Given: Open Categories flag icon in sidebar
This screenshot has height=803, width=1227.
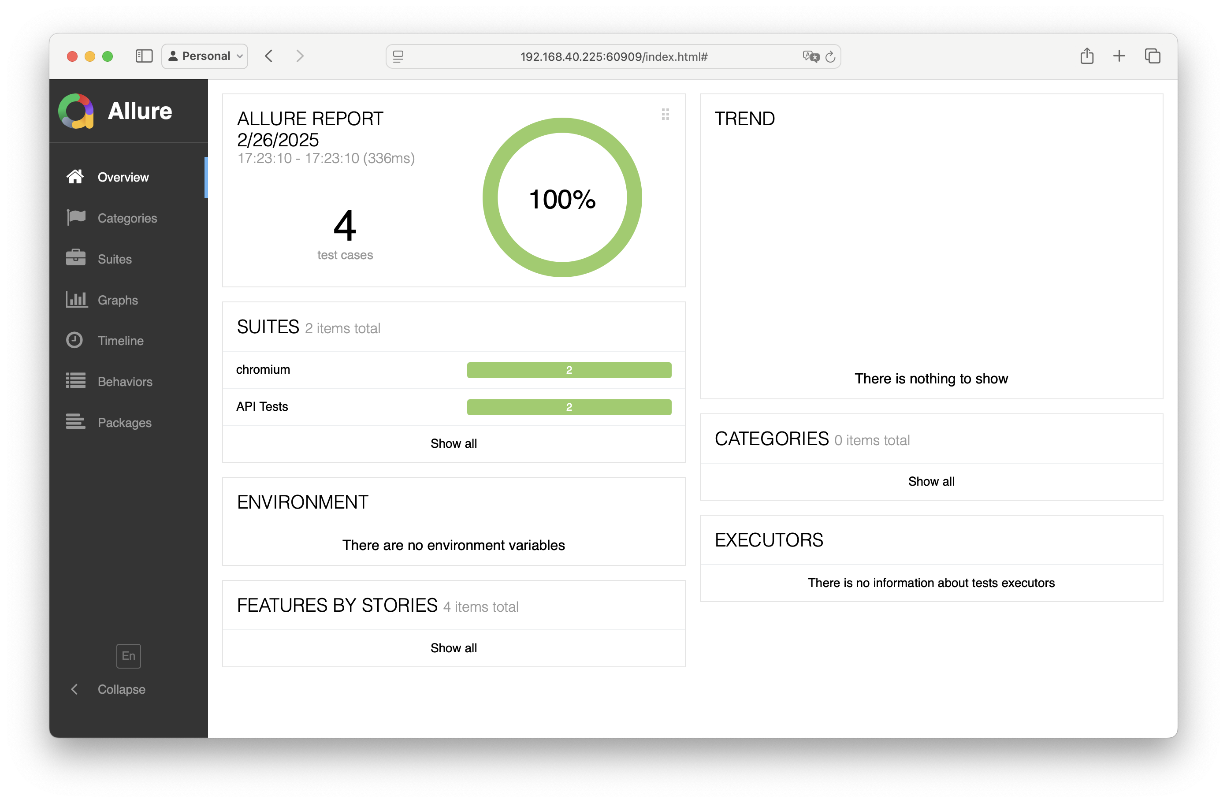Looking at the screenshot, I should pyautogui.click(x=76, y=218).
